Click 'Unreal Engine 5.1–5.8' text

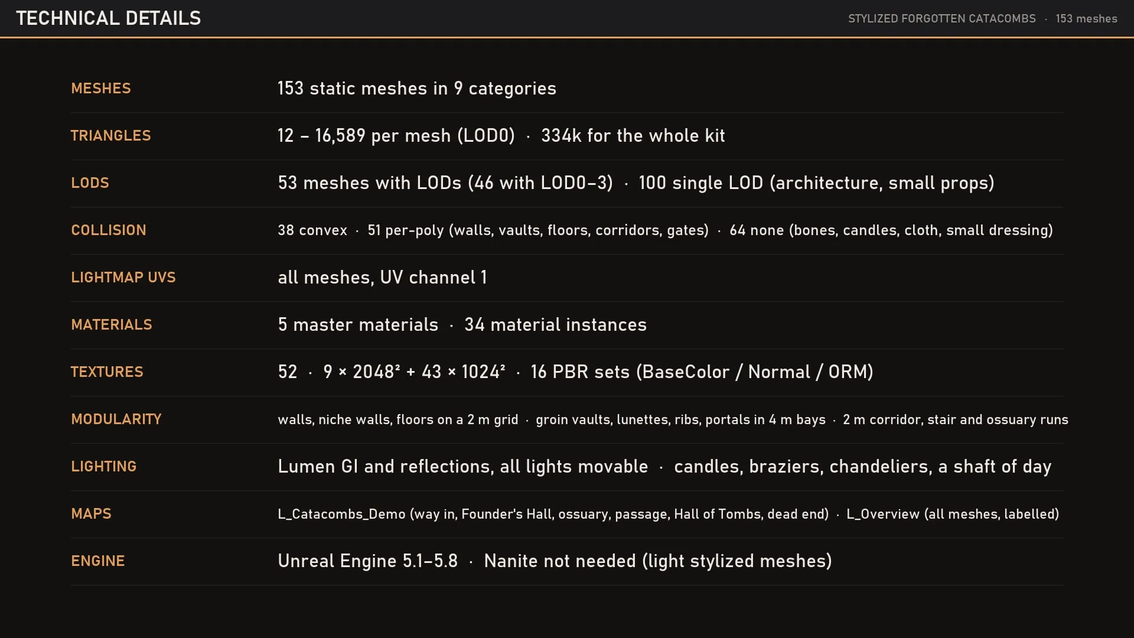pos(368,561)
